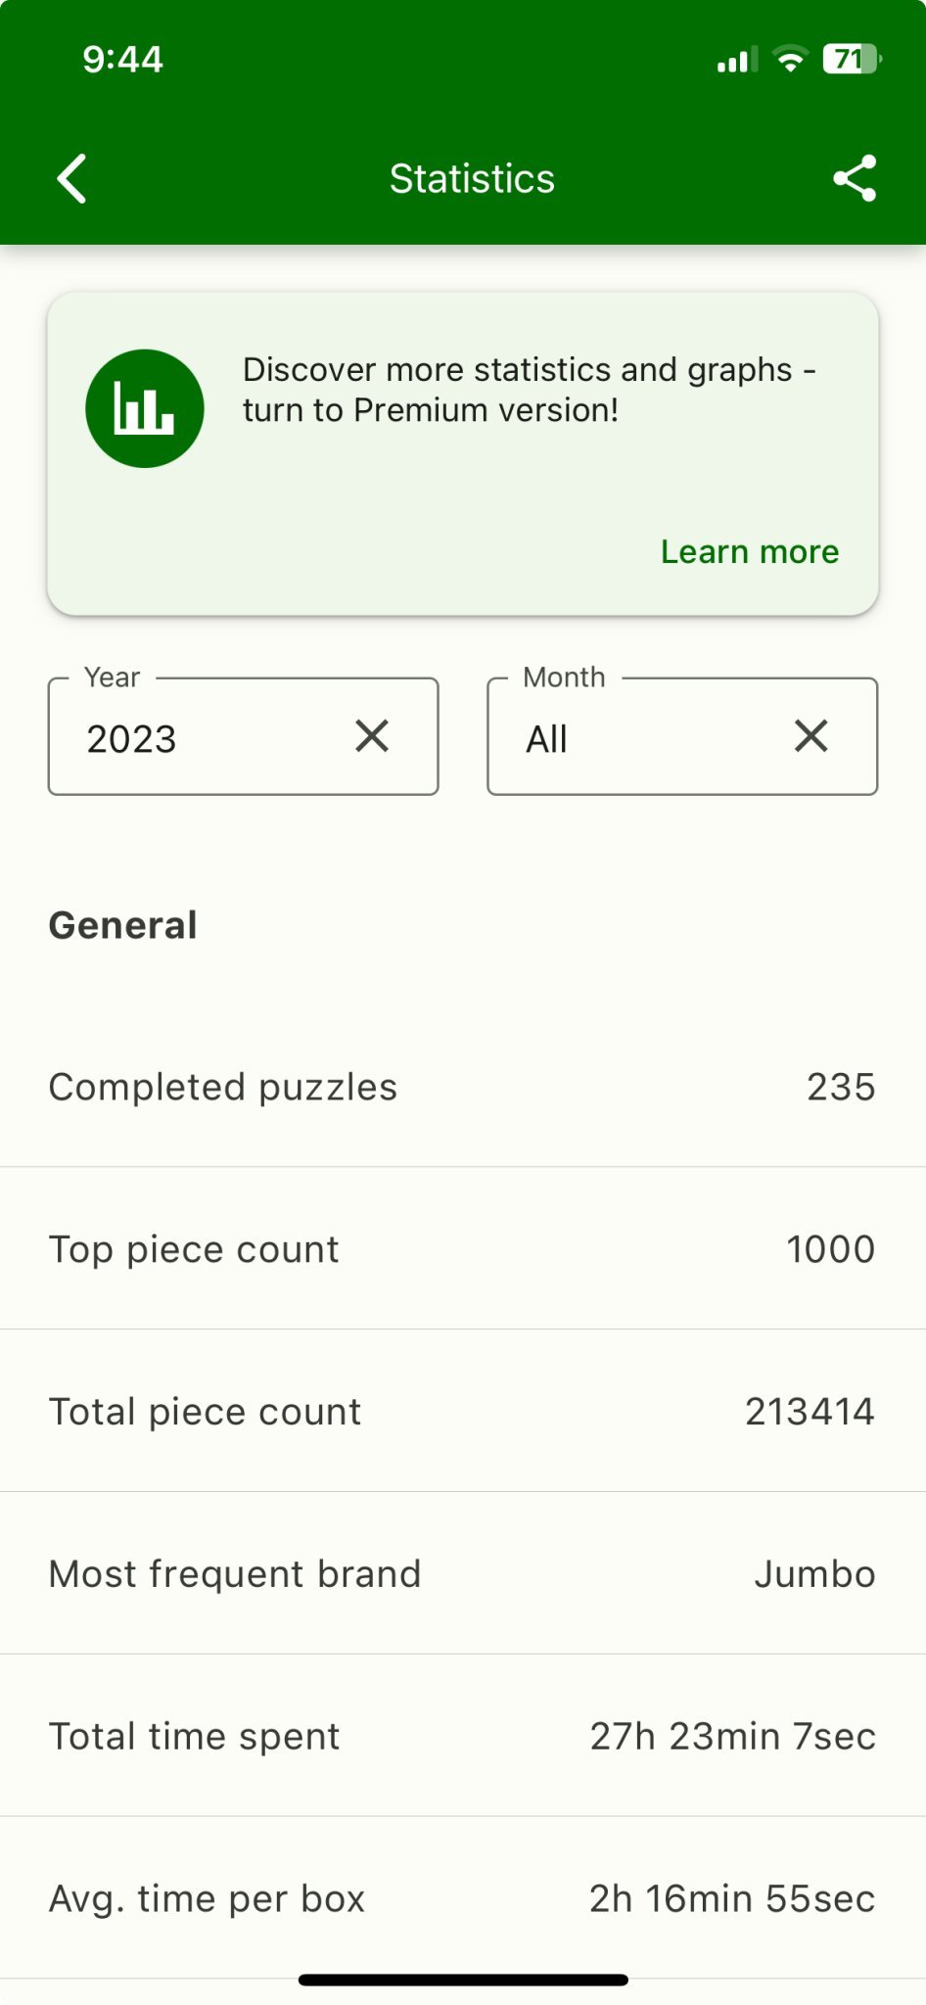The width and height of the screenshot is (926, 2005).
Task: Clear the Year 2023 filter
Action: (372, 736)
